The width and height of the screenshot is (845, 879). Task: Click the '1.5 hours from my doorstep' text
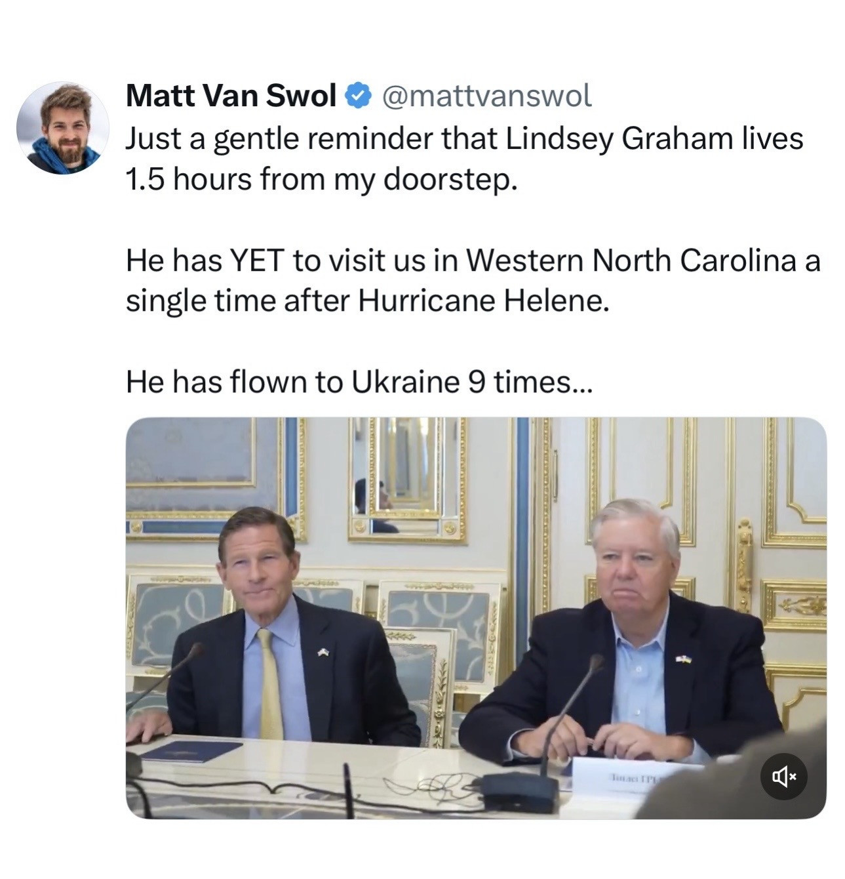coord(321,179)
